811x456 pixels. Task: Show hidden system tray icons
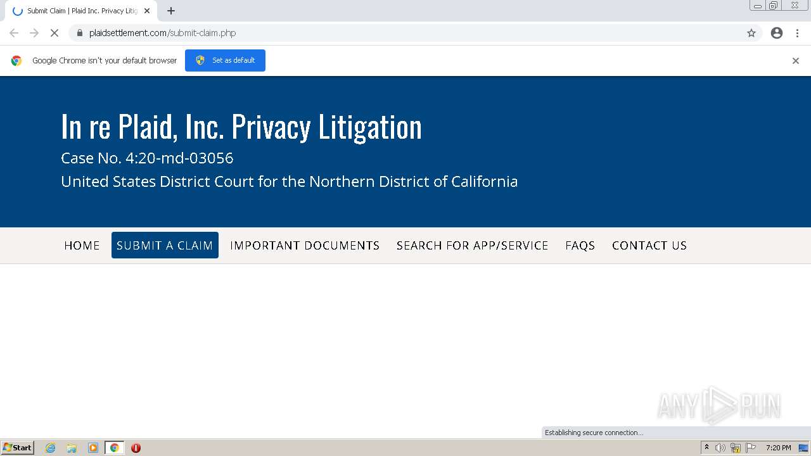[x=706, y=448]
